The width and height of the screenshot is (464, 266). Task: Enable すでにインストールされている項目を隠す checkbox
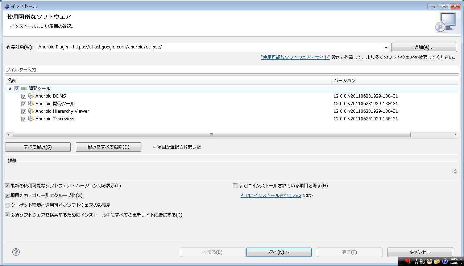click(x=235, y=186)
